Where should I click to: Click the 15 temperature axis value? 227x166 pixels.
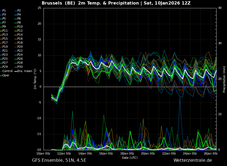[39, 40]
